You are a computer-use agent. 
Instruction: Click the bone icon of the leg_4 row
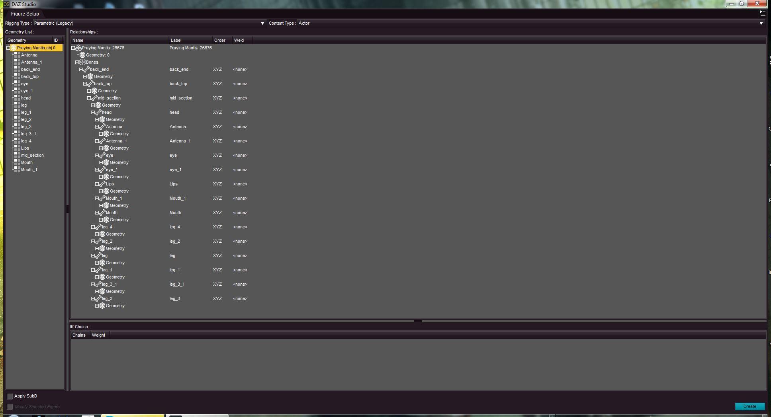coord(98,227)
